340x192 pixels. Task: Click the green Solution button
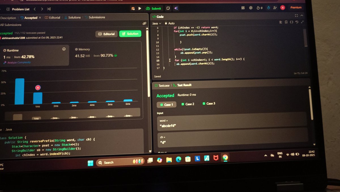click(130, 34)
